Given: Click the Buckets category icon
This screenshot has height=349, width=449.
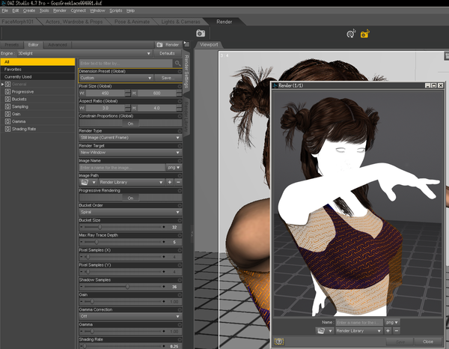Looking at the screenshot, I should point(7,99).
